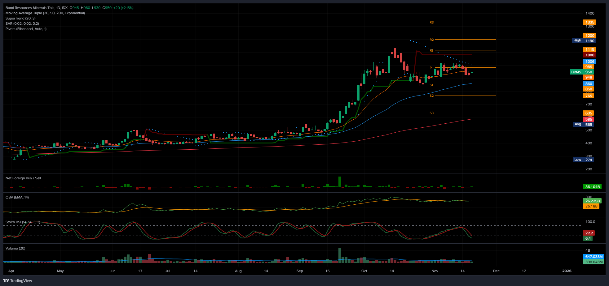Click the S3 pivot level label
The width and height of the screenshot is (609, 286).
pos(431,113)
